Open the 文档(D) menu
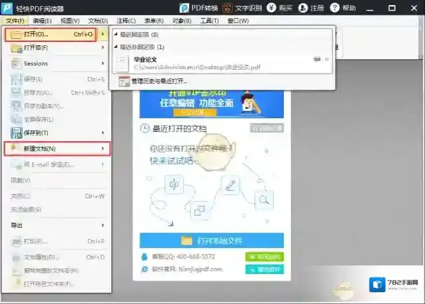Viewport: 425px width, 304px height. (x=98, y=21)
